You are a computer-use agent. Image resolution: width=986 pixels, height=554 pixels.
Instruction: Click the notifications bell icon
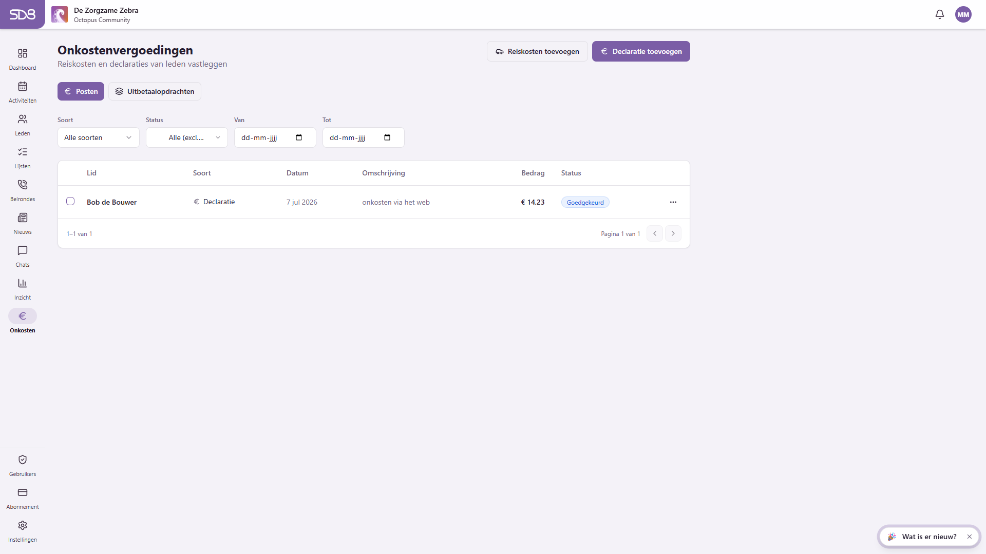(940, 14)
